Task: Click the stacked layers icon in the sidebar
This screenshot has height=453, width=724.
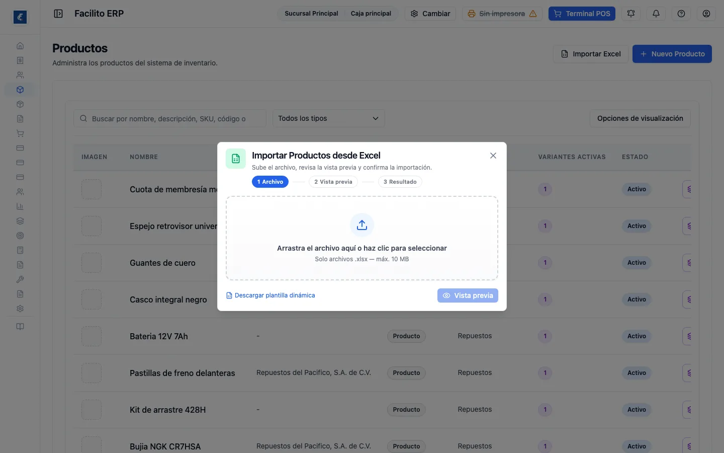Action: click(20, 221)
